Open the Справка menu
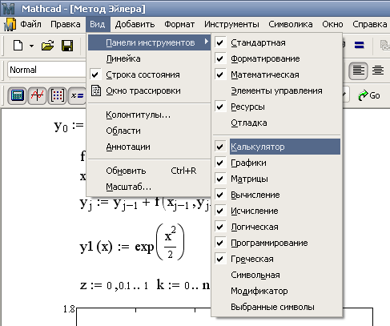 click(x=370, y=24)
